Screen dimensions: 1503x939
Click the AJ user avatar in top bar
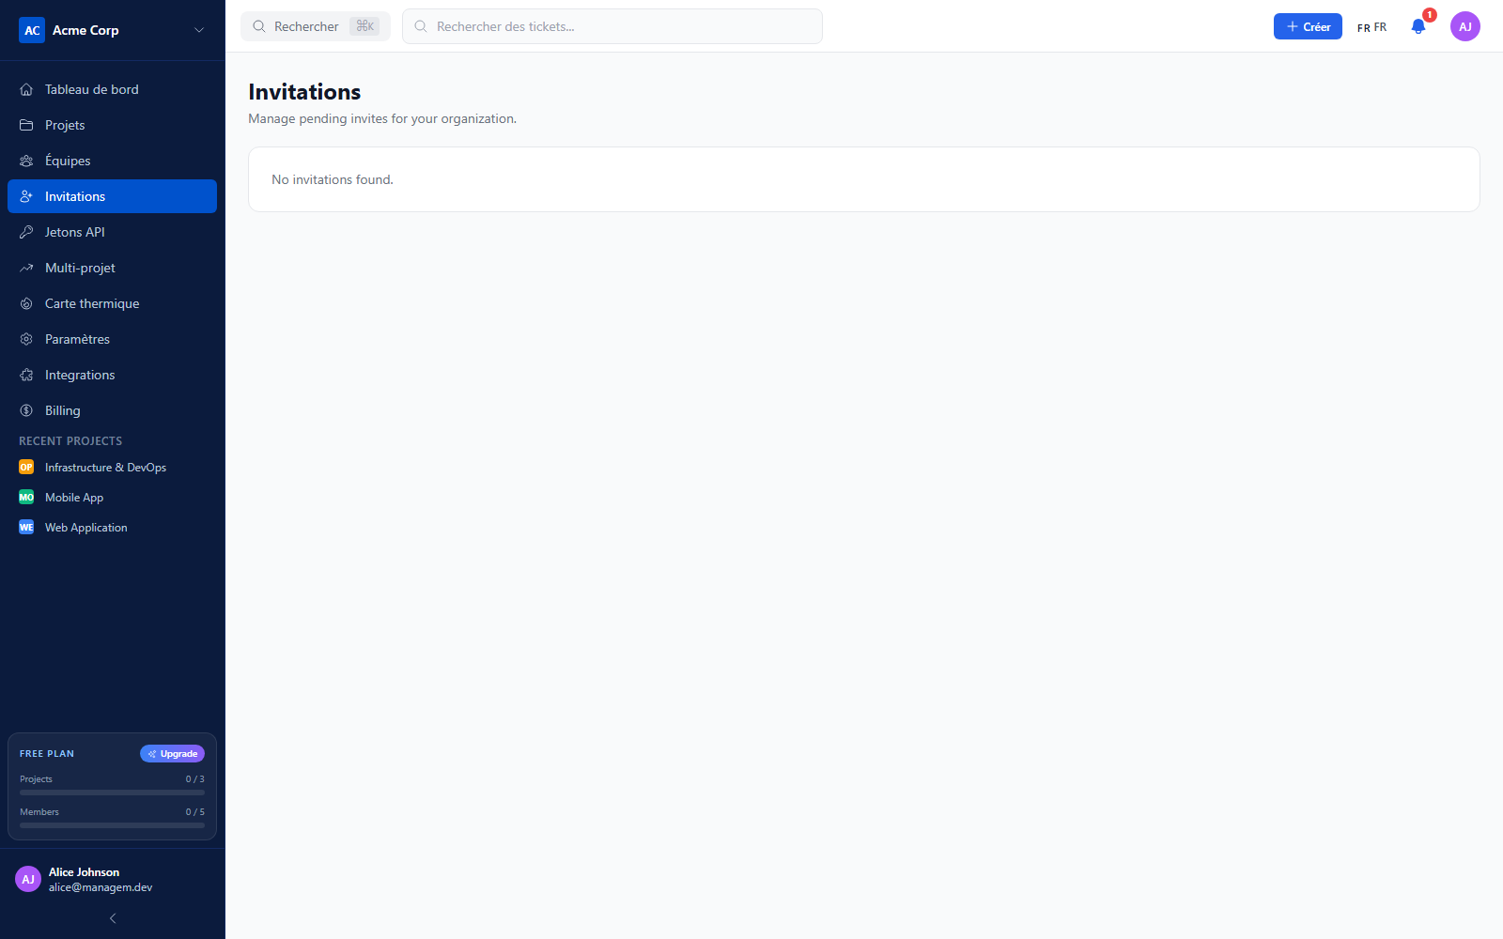click(1465, 26)
